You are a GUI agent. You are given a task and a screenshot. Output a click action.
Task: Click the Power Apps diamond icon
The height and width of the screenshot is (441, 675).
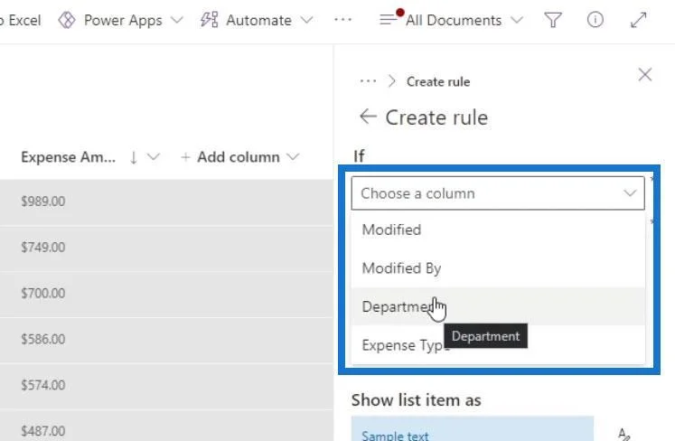(67, 20)
